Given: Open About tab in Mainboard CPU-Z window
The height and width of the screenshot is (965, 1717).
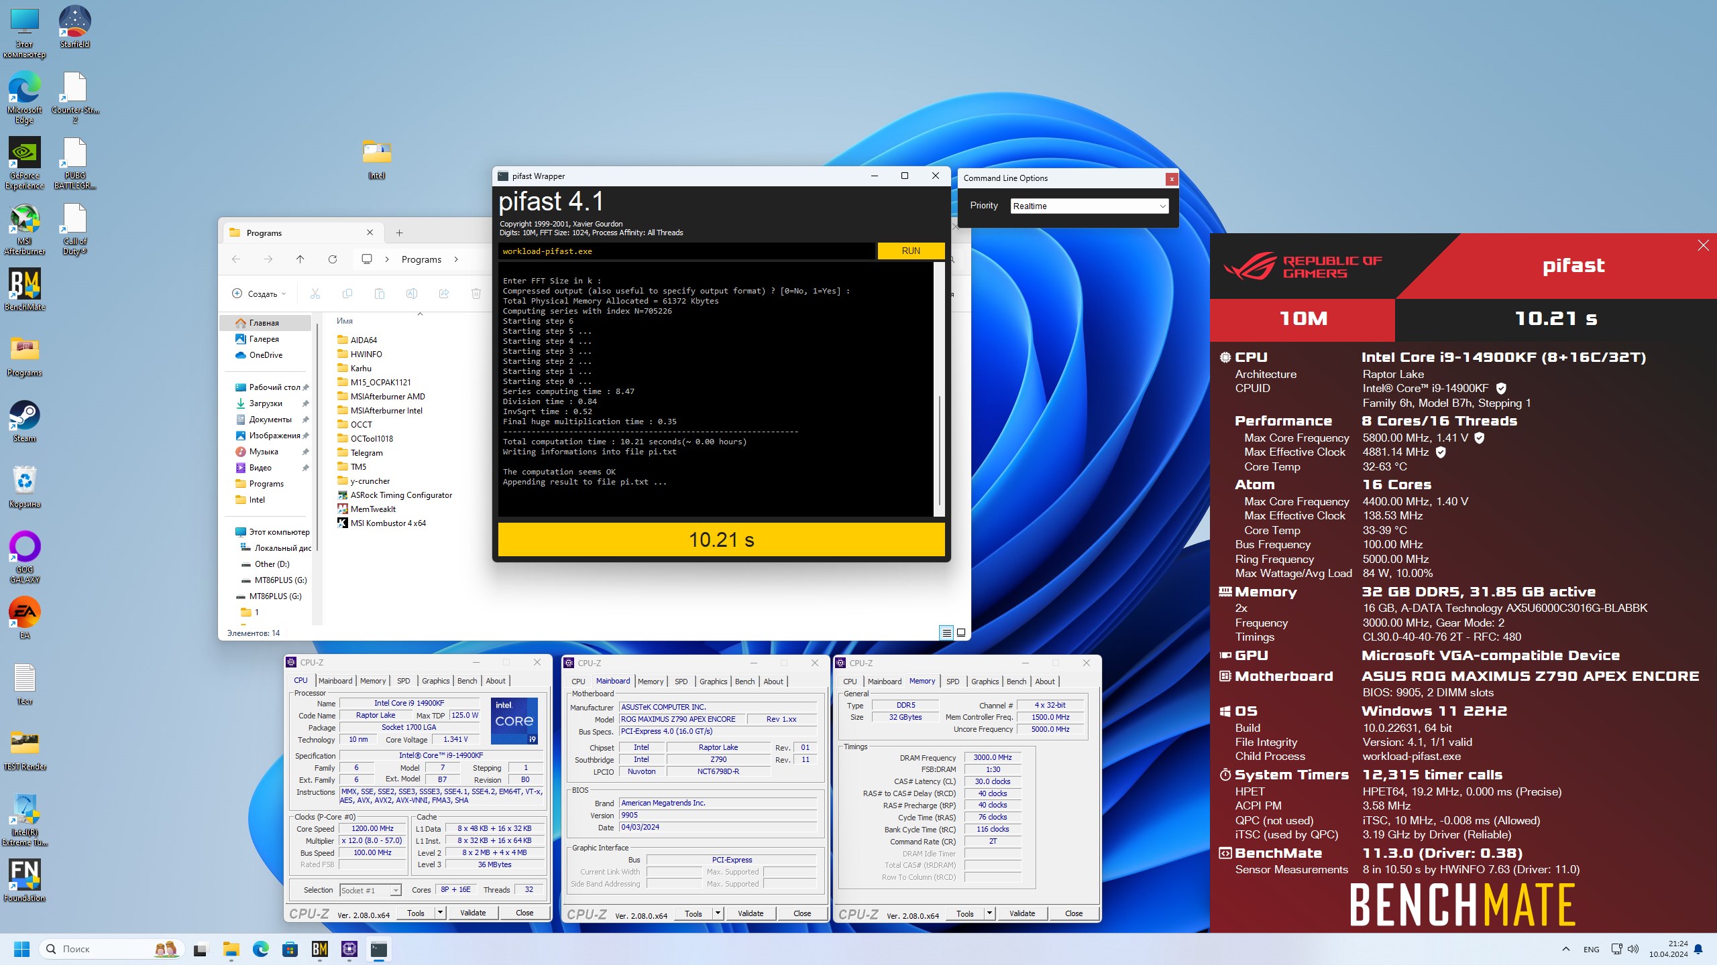Looking at the screenshot, I should (773, 682).
